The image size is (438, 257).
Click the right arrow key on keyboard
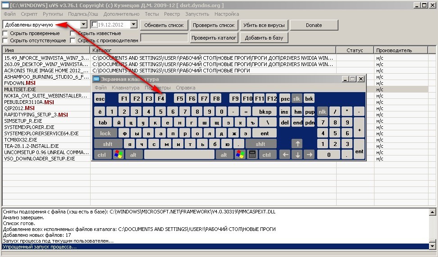(309, 155)
